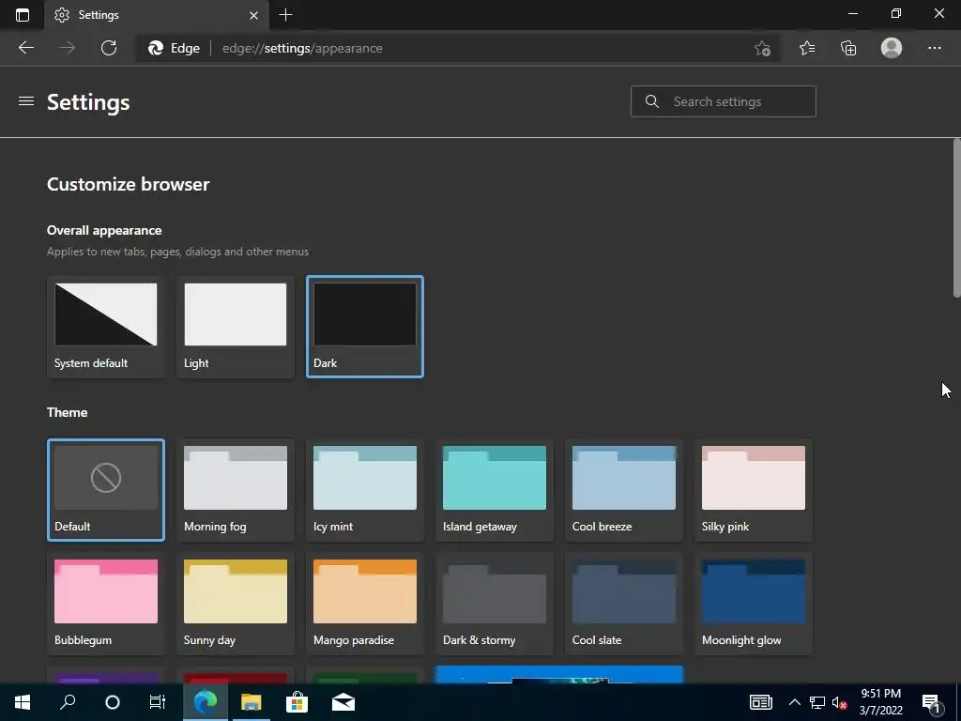Open Mail app from taskbar
The image size is (961, 721).
click(343, 702)
